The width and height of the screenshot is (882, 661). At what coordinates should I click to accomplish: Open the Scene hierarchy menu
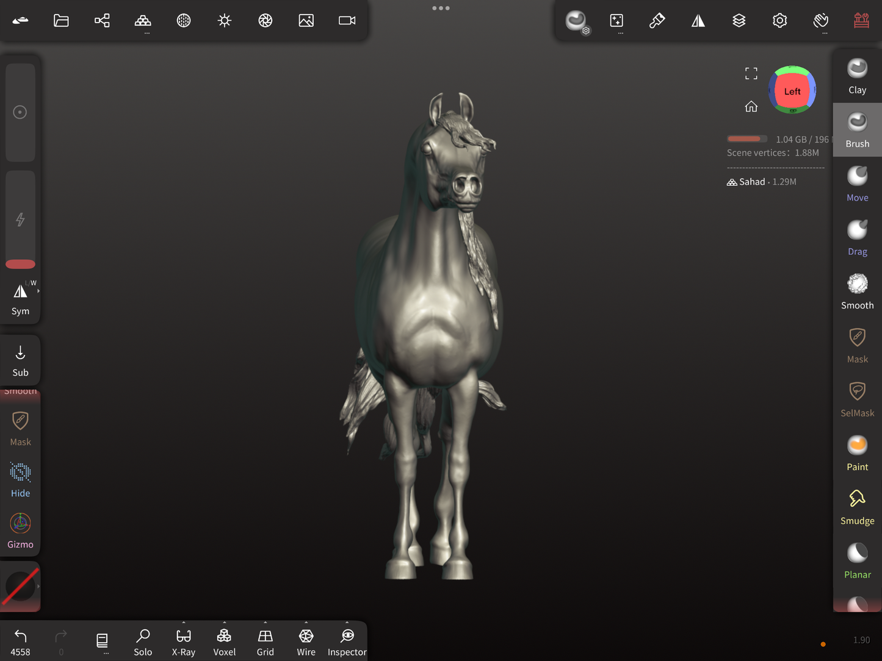point(102,21)
